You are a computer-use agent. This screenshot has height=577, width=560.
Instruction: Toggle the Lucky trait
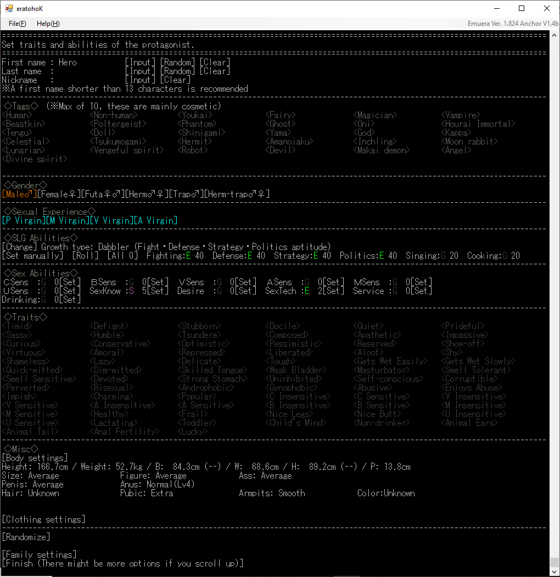tap(192, 432)
